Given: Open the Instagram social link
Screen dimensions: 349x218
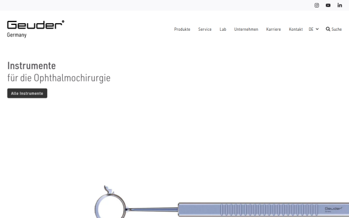Looking at the screenshot, I should click(316, 5).
